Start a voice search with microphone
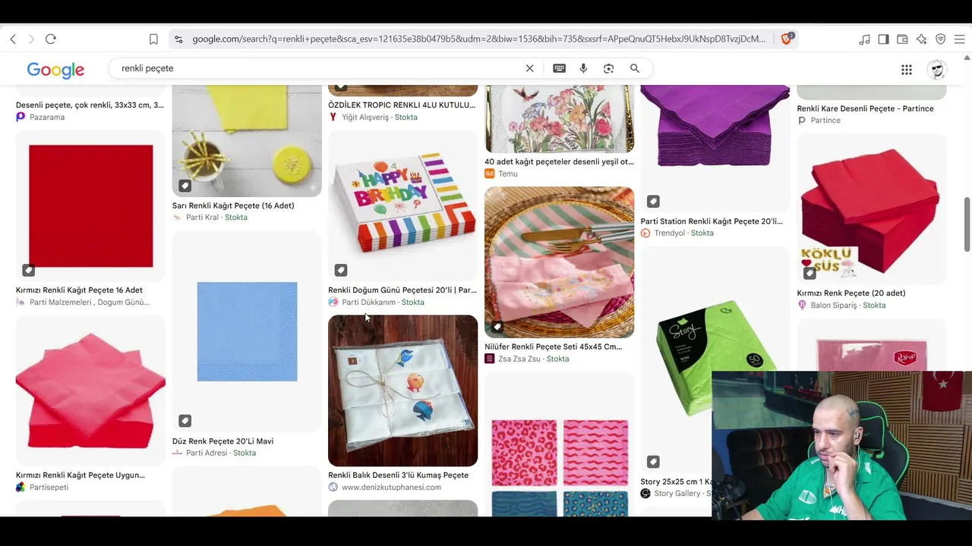Image resolution: width=972 pixels, height=546 pixels. point(583,68)
